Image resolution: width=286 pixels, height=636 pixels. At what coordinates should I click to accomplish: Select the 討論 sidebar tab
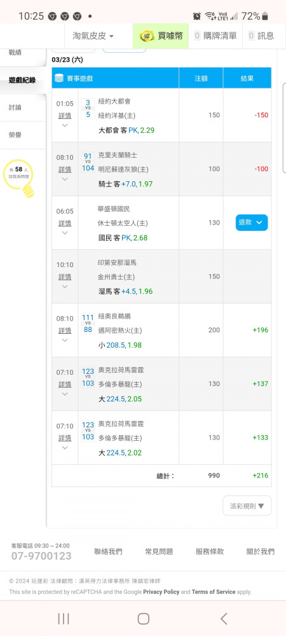coord(23,107)
